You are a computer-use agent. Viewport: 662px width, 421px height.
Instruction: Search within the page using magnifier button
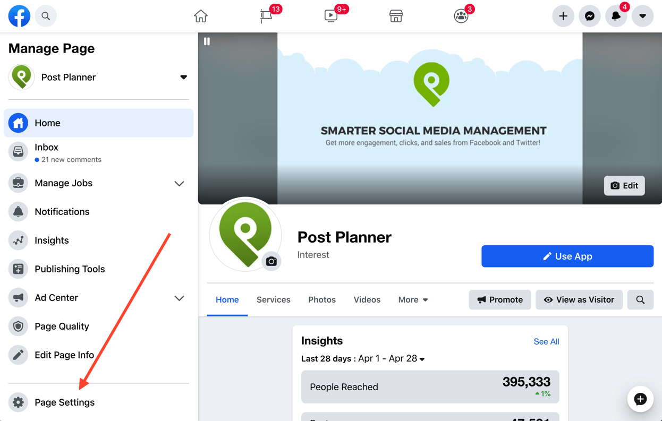click(x=641, y=300)
